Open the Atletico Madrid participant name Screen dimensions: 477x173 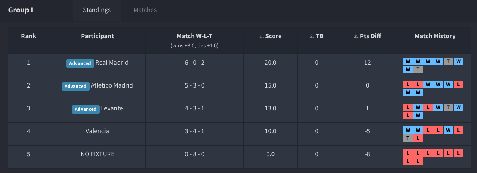[x=112, y=85]
